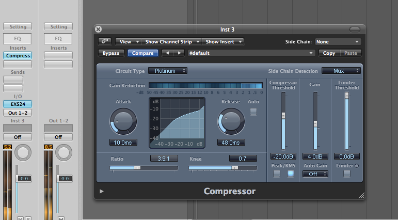Click the Release knob
Screen dimensions: 398x220
coord(231,121)
